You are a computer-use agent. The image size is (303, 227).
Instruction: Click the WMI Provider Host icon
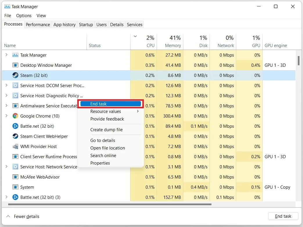15,147
